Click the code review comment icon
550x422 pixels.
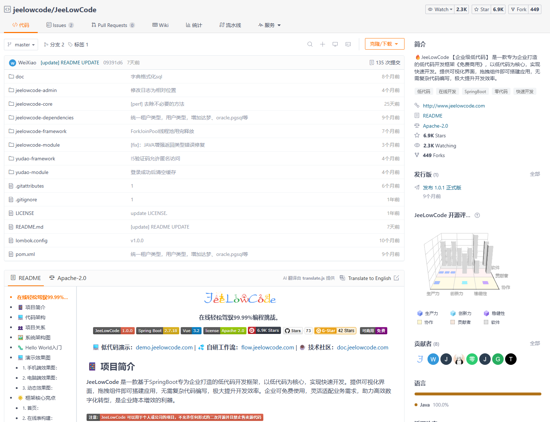[x=348, y=44]
